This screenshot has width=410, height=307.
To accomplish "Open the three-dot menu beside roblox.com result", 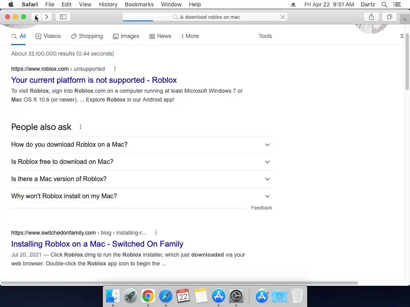I will tap(115, 69).
